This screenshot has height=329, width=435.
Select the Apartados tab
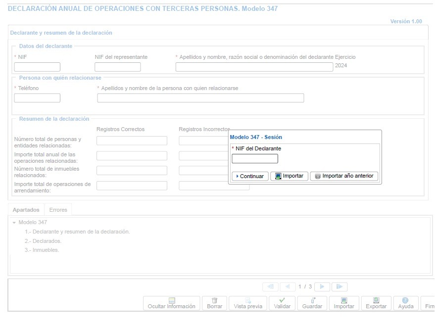coord(26,210)
